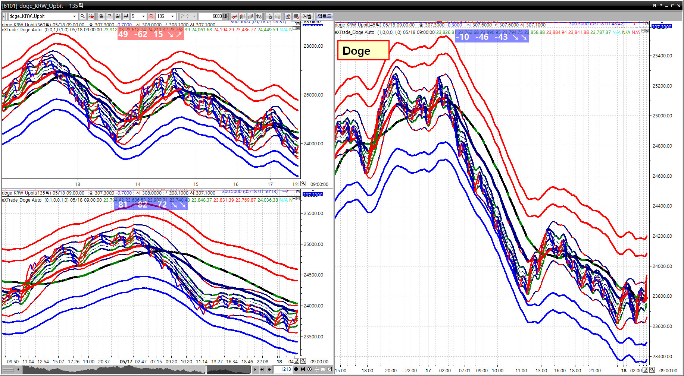Select the daily (일) chart period
This screenshot has width=684, height=376.
tap(101, 16)
